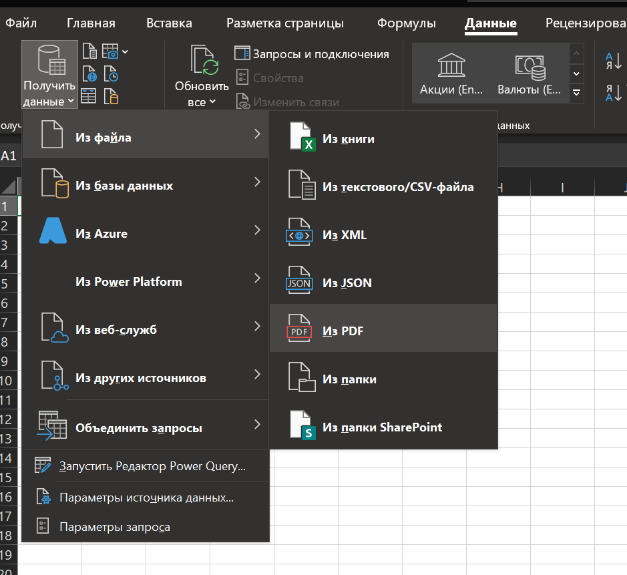
Task: Expand the data types gallery More arrow
Action: [x=576, y=93]
